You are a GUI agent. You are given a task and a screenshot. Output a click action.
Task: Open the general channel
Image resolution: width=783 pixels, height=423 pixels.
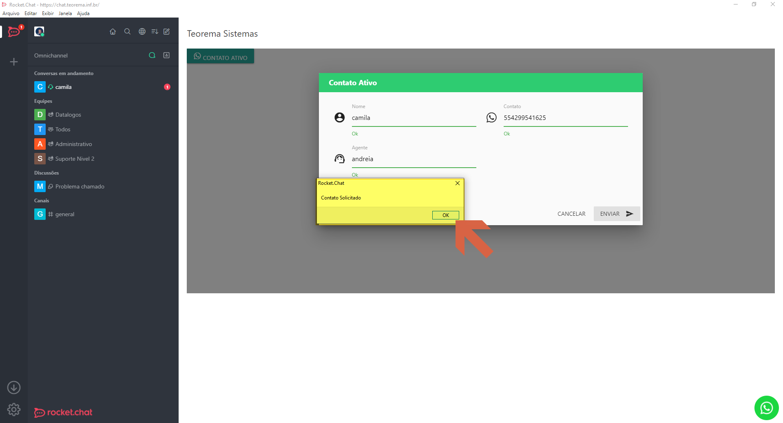point(103,214)
